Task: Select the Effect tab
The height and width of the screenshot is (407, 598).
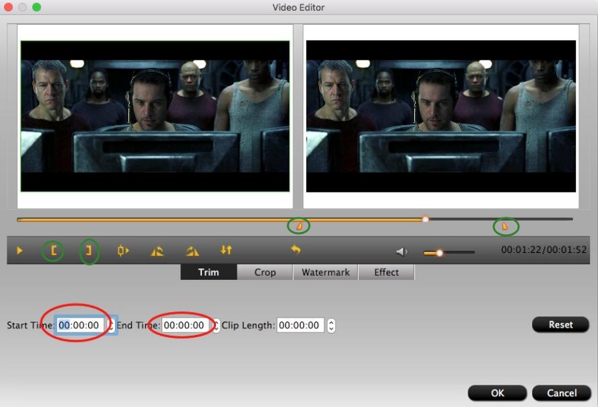Action: click(386, 272)
